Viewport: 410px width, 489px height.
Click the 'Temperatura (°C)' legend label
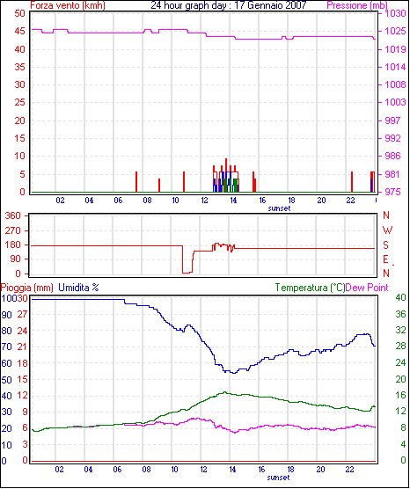point(311,288)
